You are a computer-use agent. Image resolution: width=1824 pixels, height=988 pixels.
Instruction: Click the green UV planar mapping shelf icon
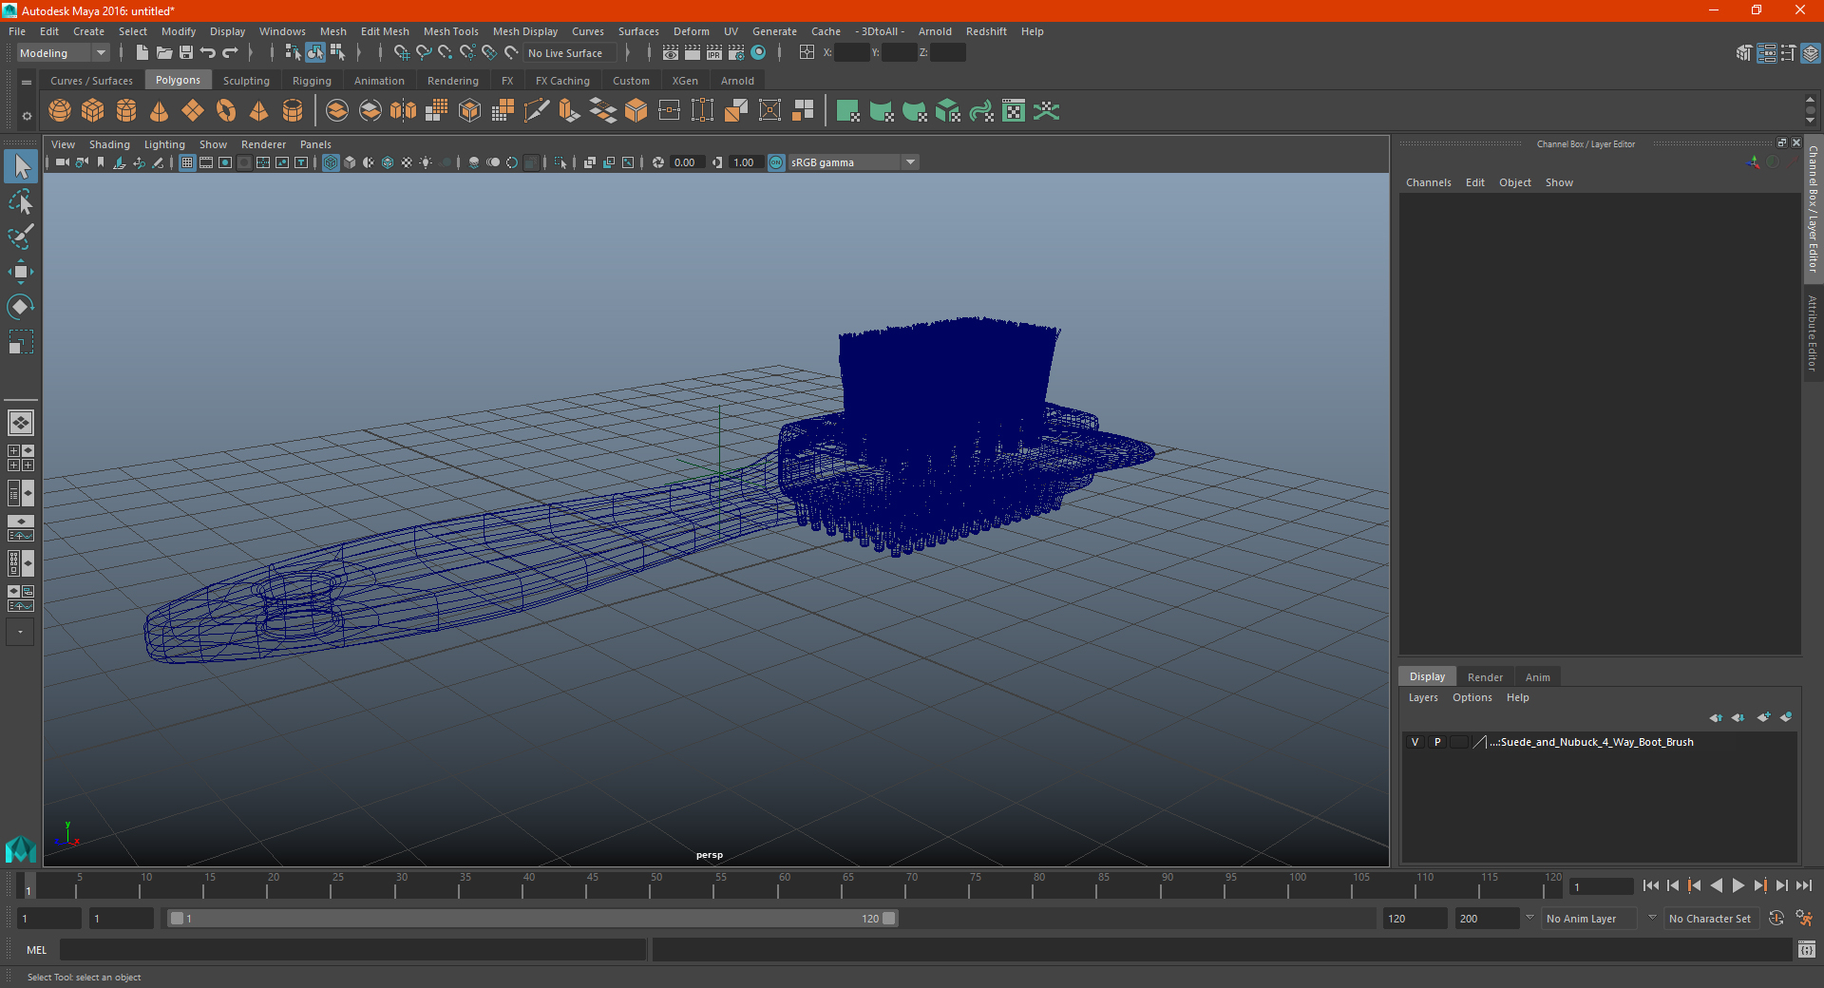coord(848,111)
